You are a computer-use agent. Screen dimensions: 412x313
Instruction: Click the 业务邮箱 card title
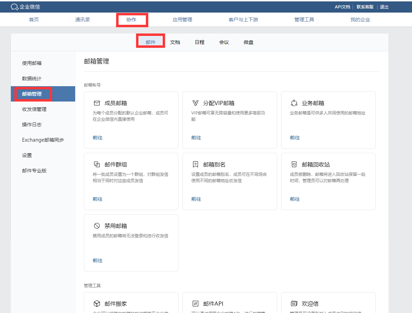(313, 103)
